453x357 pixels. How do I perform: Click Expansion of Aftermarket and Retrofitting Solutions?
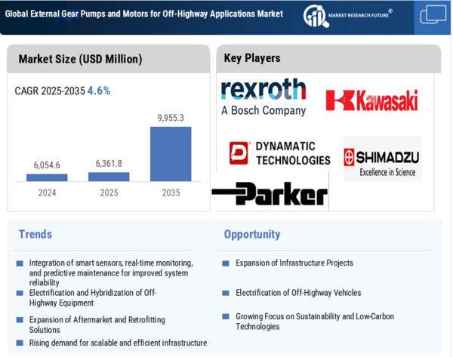click(97, 325)
